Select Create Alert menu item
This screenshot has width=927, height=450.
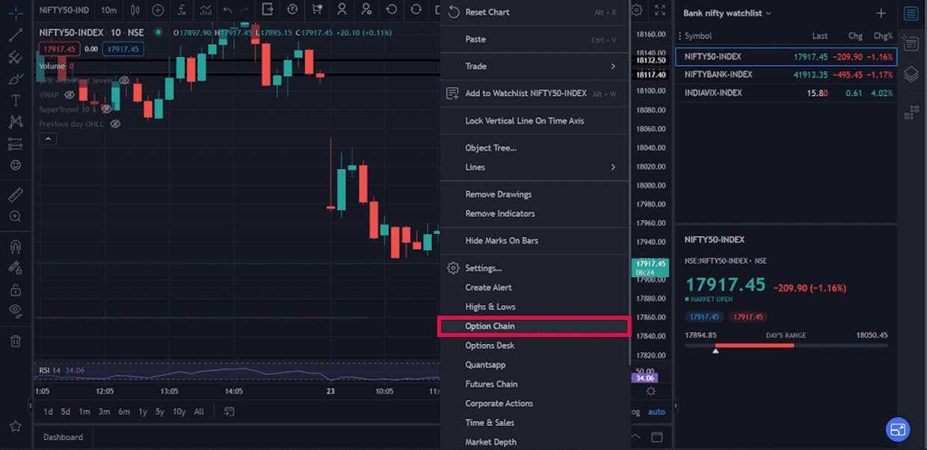click(535, 287)
